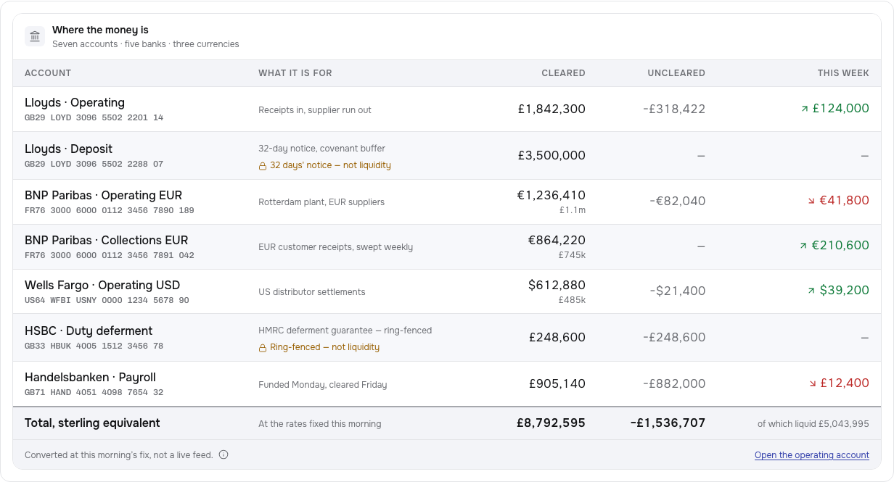Click the IBAN FR76 3000 6000 0112 3456 7891 042
The height and width of the screenshot is (482, 894).
point(110,255)
